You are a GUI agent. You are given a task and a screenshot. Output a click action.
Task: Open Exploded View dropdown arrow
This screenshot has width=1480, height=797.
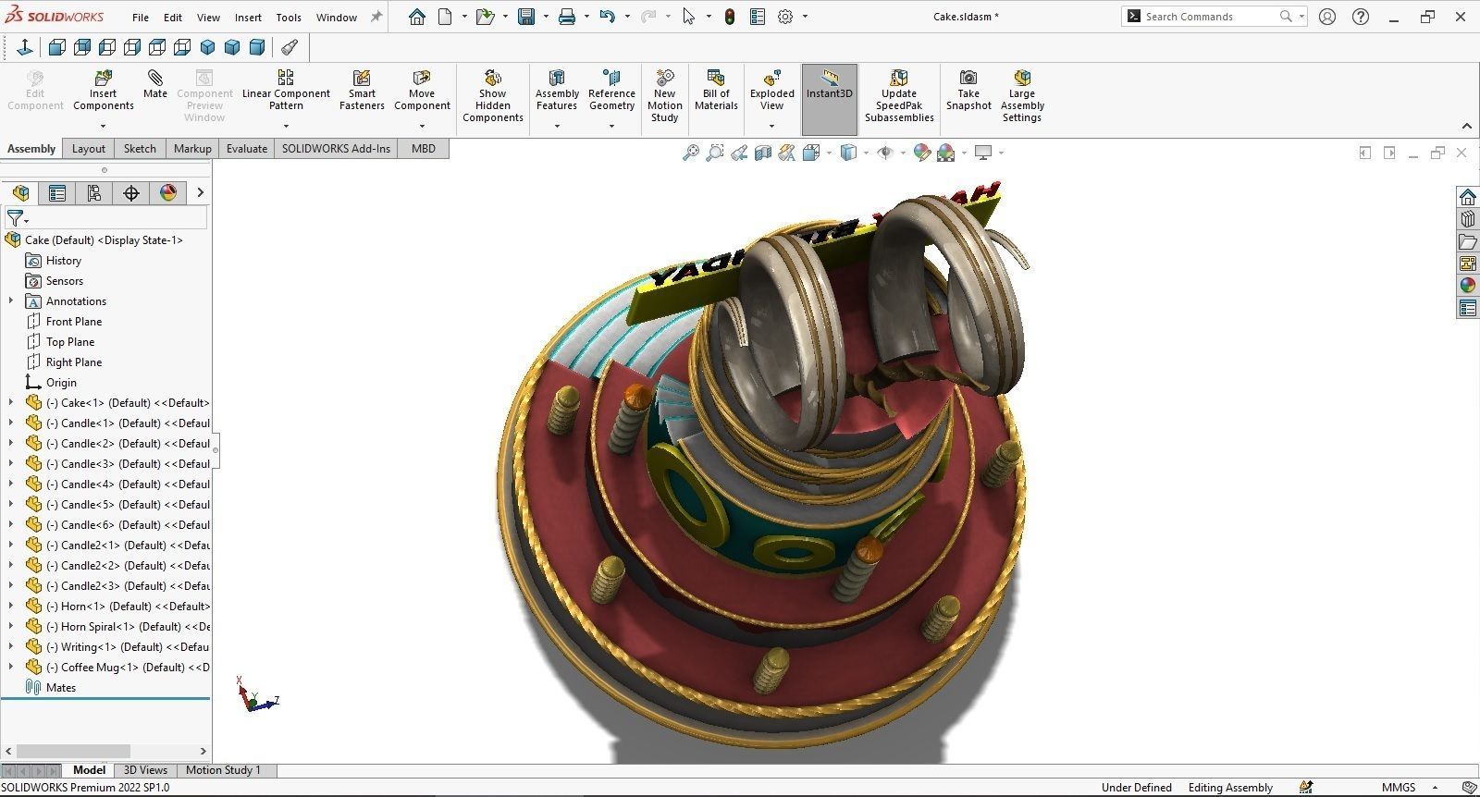pos(771,127)
